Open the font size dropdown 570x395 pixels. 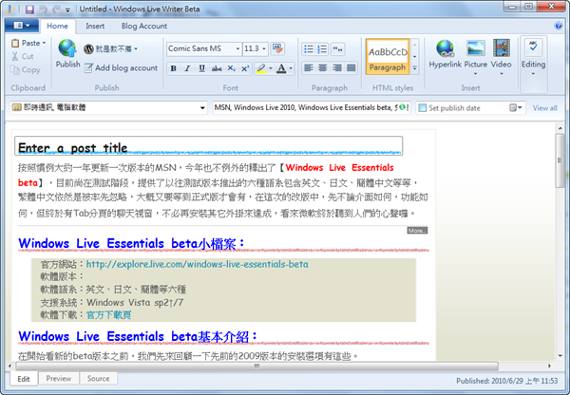[x=264, y=48]
